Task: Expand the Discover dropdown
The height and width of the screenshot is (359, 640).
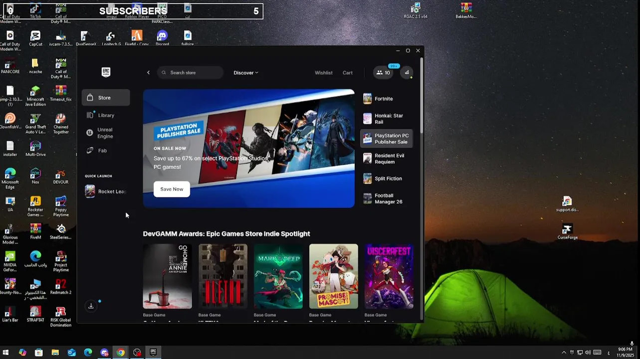Action: point(246,73)
